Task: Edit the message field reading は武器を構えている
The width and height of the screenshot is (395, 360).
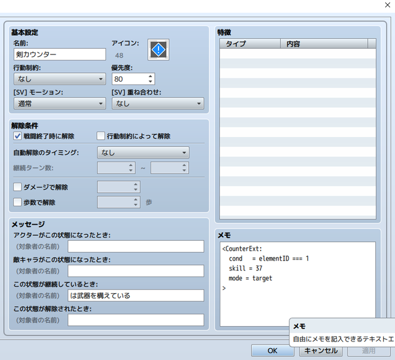Action: point(136,295)
